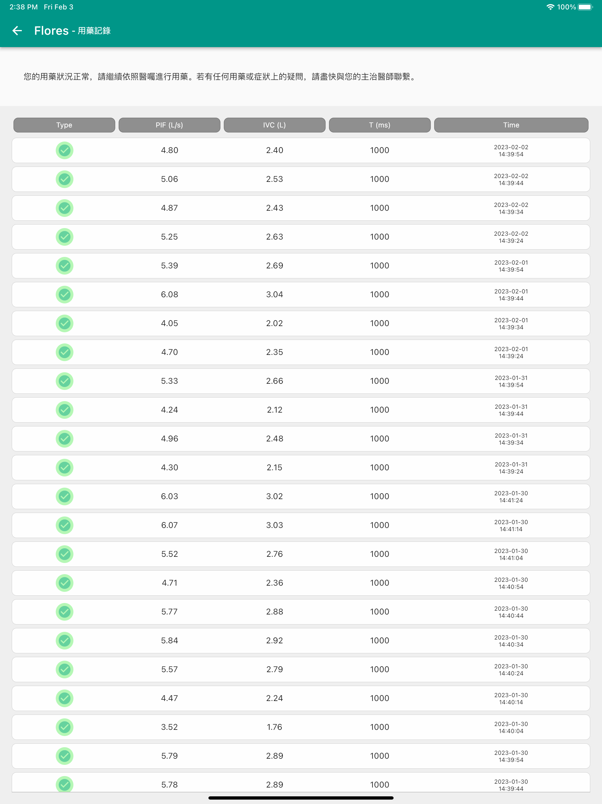This screenshot has width=602, height=804.
Task: Tap the home indicator bar at bottom
Action: pos(301,798)
